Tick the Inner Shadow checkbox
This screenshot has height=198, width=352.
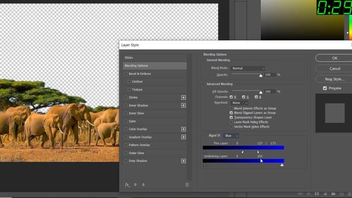click(126, 105)
